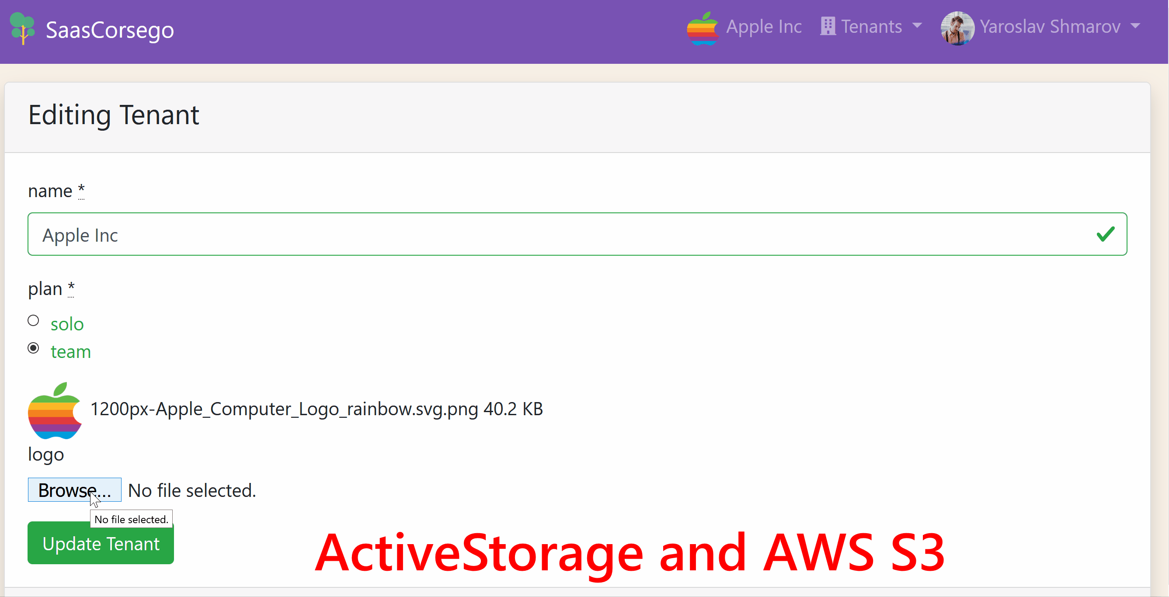Click the team plan label

71,352
